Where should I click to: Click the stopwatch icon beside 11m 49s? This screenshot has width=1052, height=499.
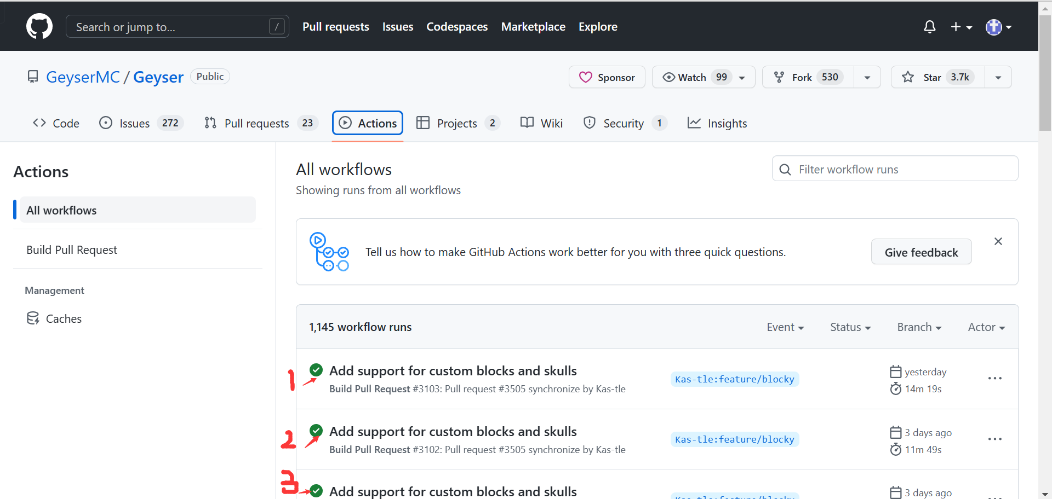[x=896, y=449]
